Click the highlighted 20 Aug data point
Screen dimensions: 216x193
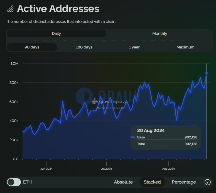(206, 73)
